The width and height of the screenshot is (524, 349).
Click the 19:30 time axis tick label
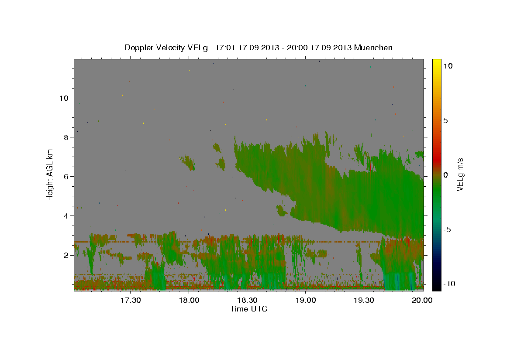[364, 300]
